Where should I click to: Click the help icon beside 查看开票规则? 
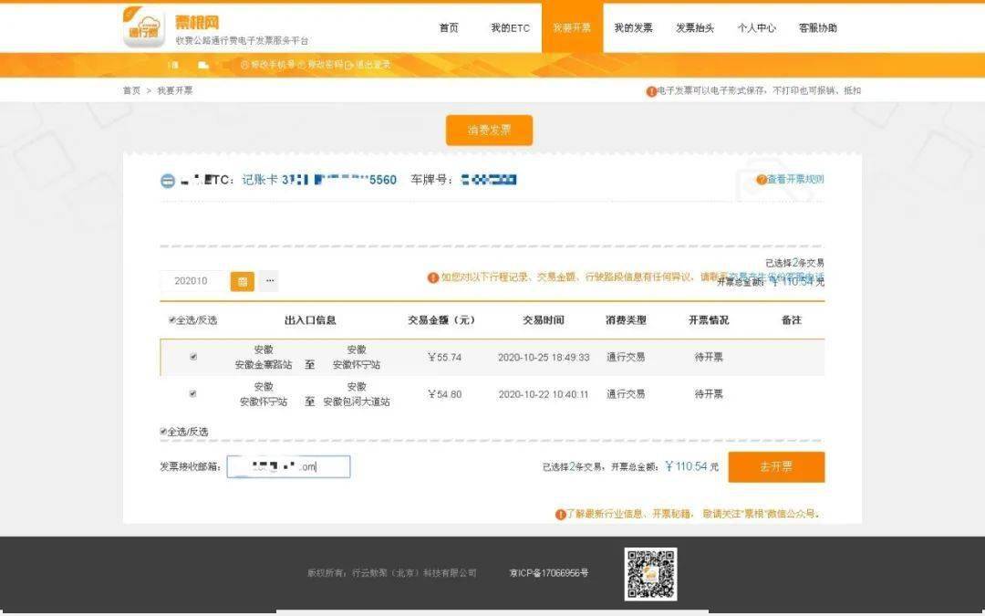pyautogui.click(x=762, y=180)
